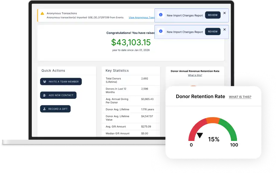Click the Quick Actions heading
The height and width of the screenshot is (173, 276).
(x=53, y=70)
